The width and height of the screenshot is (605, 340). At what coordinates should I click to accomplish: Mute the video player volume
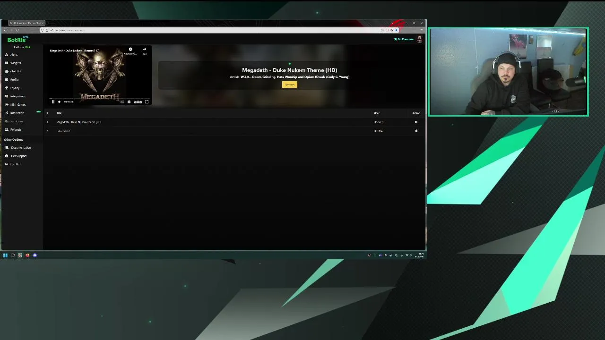(x=59, y=102)
